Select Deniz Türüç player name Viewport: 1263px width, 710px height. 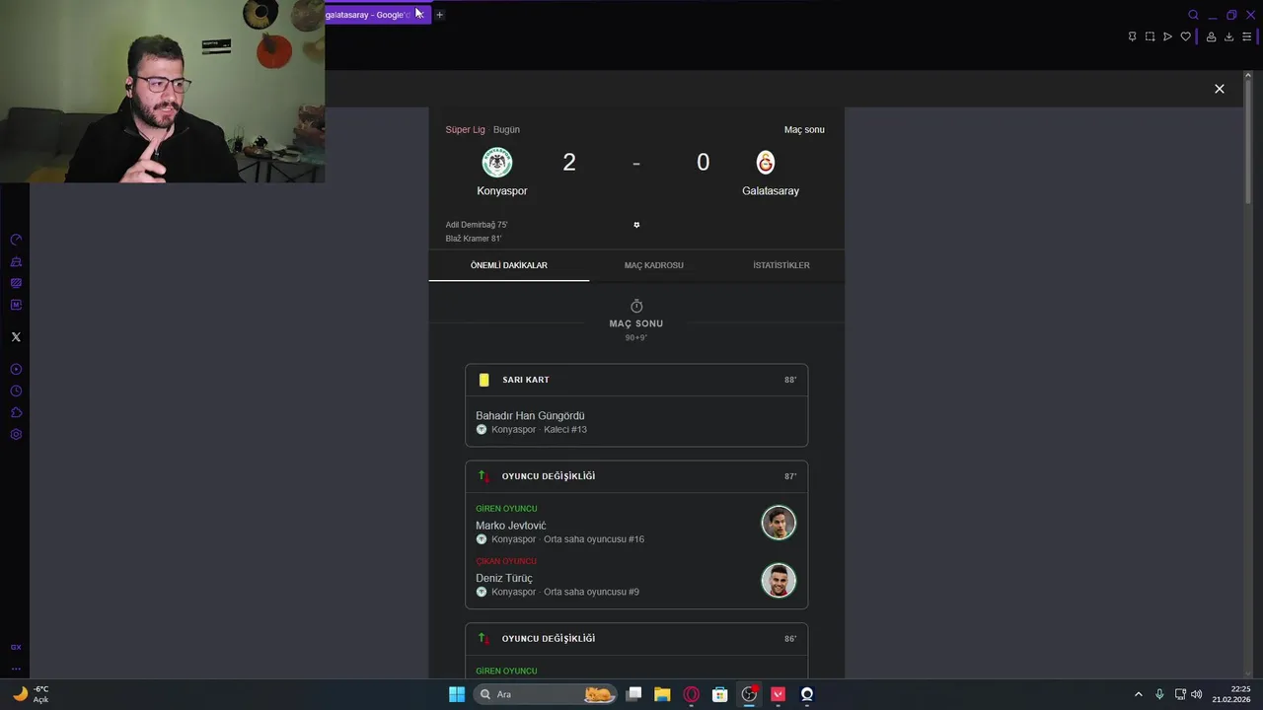tap(504, 579)
